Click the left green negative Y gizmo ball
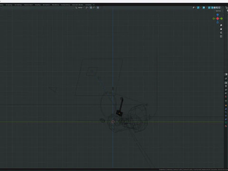Viewport: 228px width, 171px height. [x=214, y=19]
